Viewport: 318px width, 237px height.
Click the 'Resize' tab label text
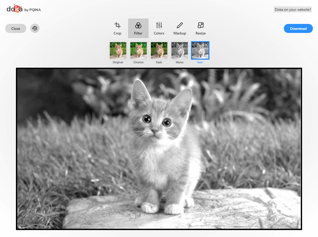pos(200,33)
